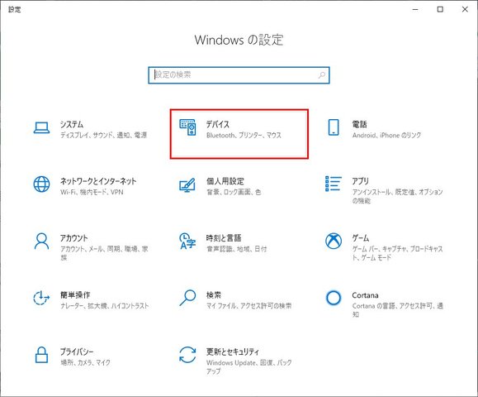
Task: Click '音声認識、地域、日付' description
Action: 237,249
